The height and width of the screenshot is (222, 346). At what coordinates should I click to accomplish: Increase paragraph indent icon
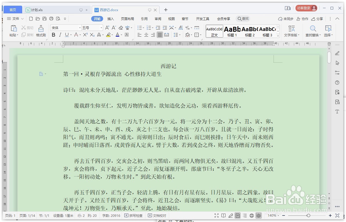pyautogui.click(x=165, y=28)
